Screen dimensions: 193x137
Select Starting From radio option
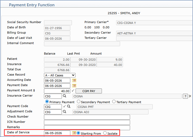[x=78, y=133]
